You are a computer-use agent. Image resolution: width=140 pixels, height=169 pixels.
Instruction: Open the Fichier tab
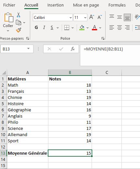click(x=9, y=5)
